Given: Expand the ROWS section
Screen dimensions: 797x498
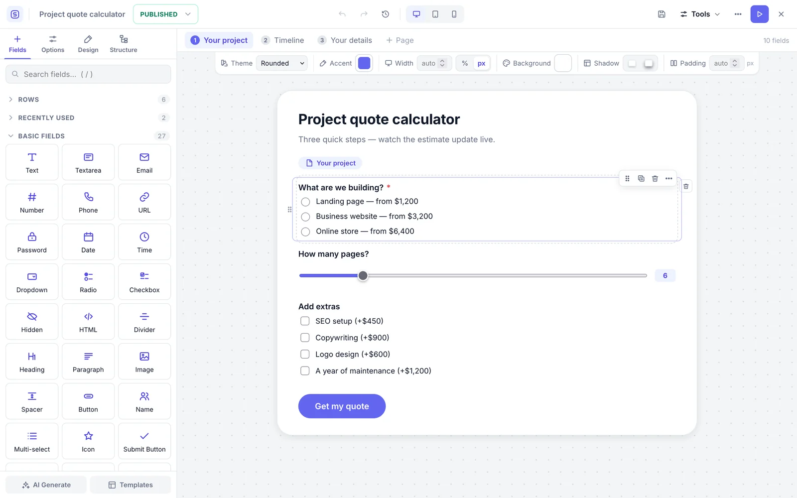Looking at the screenshot, I should click(x=88, y=100).
